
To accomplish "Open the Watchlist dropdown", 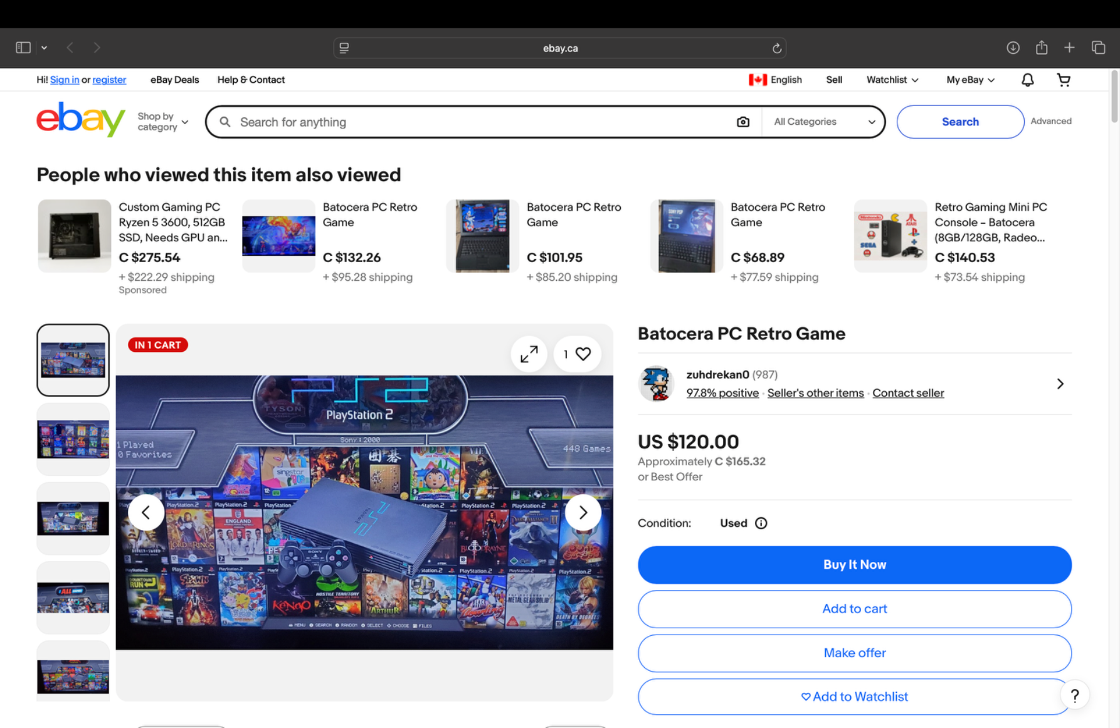I will coord(892,80).
